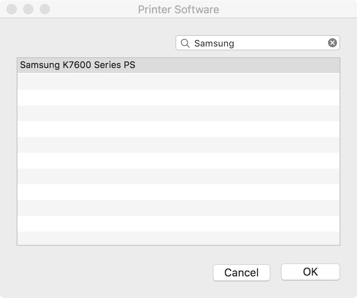Click the circled X icon in the search field
The width and height of the screenshot is (357, 298).
tap(332, 43)
